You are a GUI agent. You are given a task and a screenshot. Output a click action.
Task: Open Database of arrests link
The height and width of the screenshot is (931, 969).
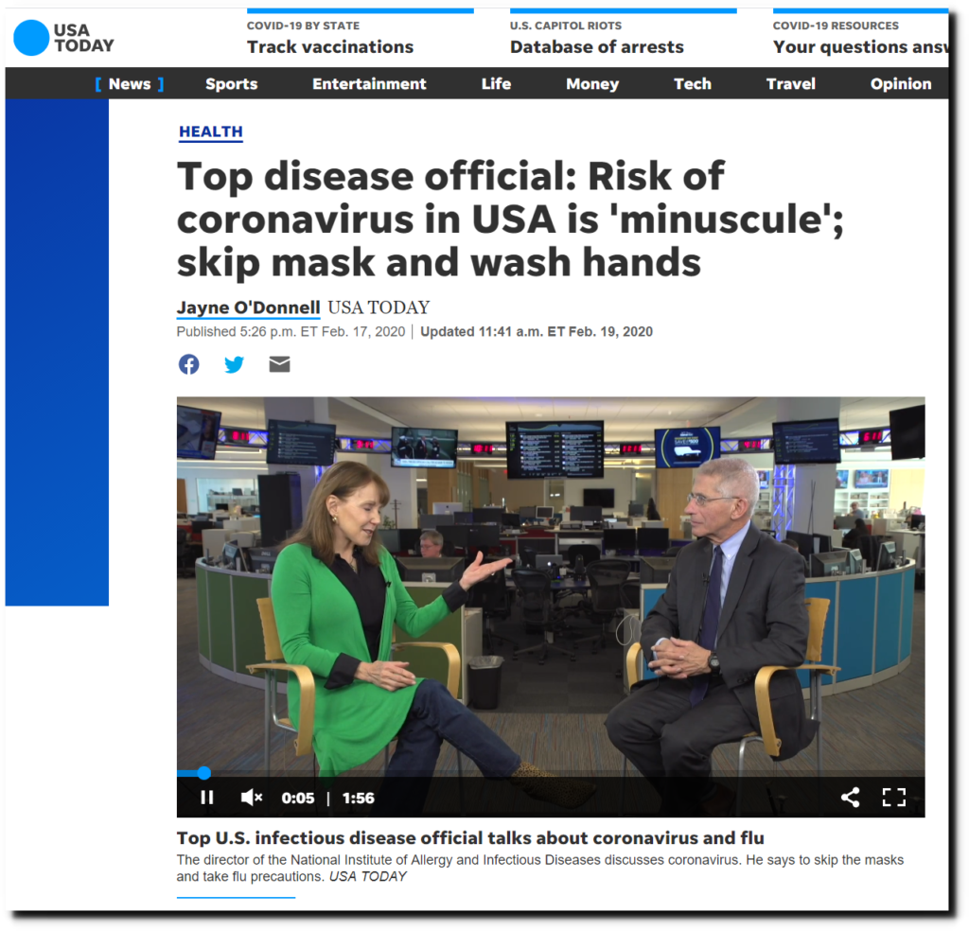click(596, 47)
